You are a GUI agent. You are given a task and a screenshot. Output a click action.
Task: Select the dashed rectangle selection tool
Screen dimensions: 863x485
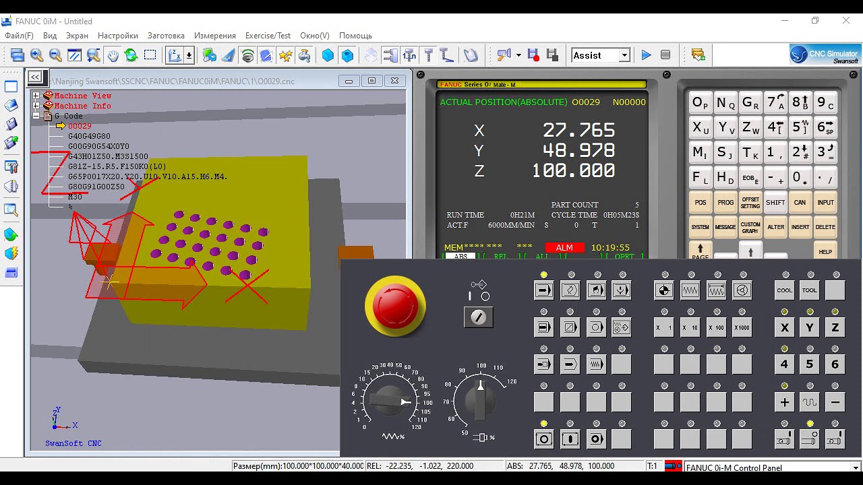point(150,55)
